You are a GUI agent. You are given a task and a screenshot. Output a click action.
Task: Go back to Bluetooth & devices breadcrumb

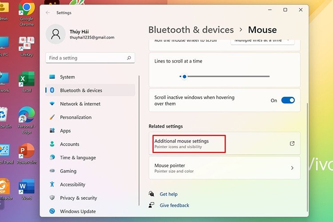(x=191, y=30)
